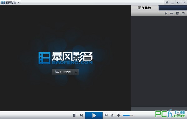
Task: Open the 暴风影音 main menu dropdown
Action: (x=18, y=2)
